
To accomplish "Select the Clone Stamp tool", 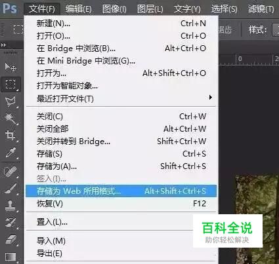I will (x=11, y=206).
